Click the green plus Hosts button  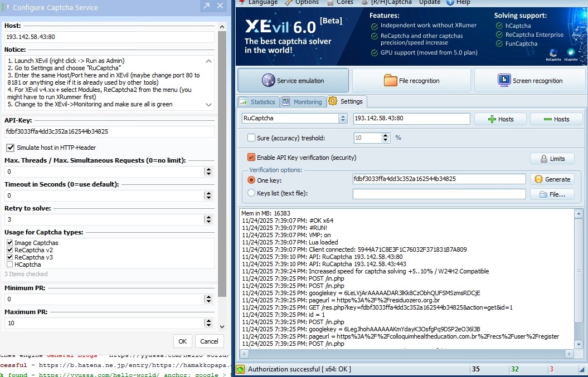coord(500,119)
